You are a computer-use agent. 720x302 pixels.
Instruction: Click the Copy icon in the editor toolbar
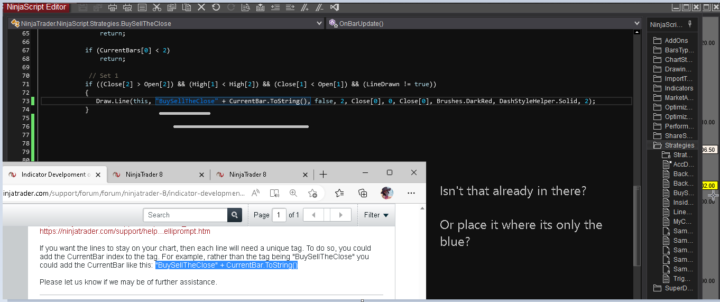pos(172,7)
